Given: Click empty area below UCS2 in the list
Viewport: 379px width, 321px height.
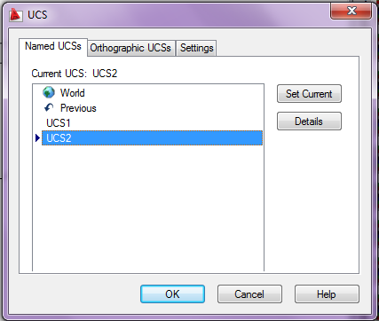Looking at the screenshot, I should 148,207.
